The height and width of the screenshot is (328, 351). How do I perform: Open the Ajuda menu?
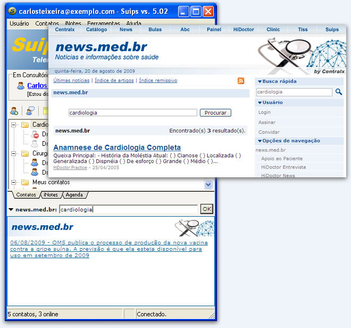[133, 23]
